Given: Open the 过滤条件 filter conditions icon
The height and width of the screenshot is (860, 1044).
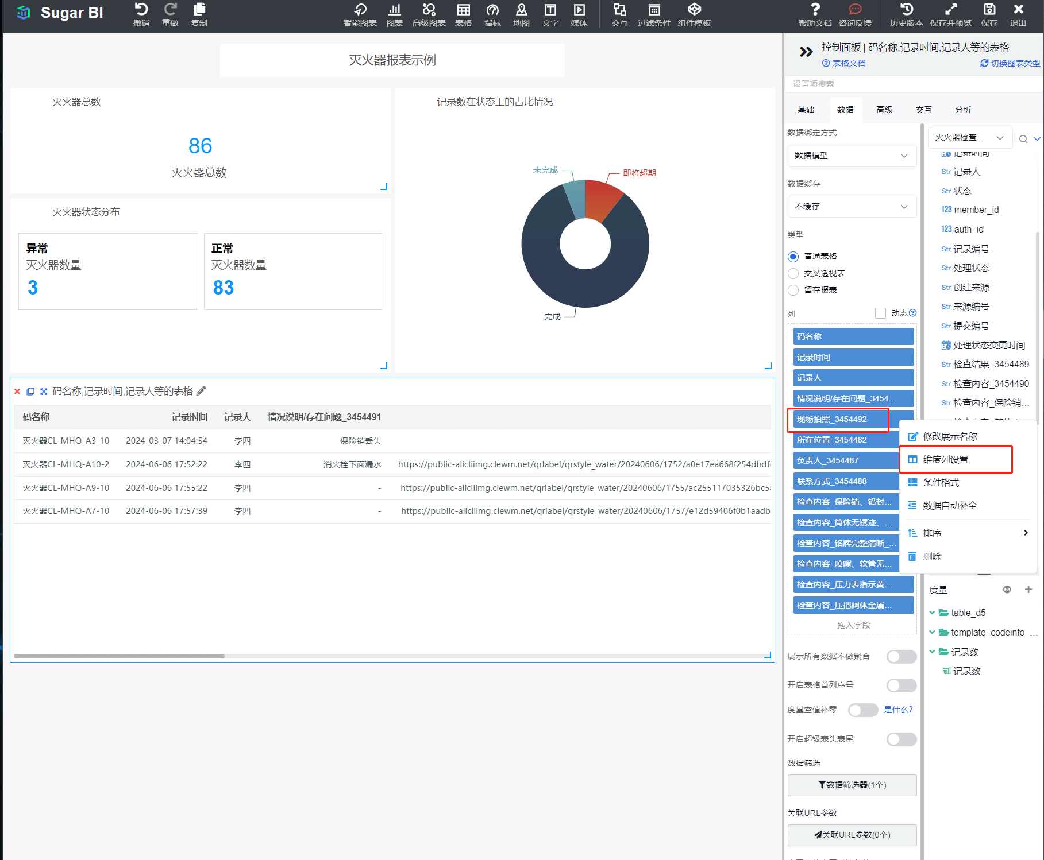Looking at the screenshot, I should 654,14.
